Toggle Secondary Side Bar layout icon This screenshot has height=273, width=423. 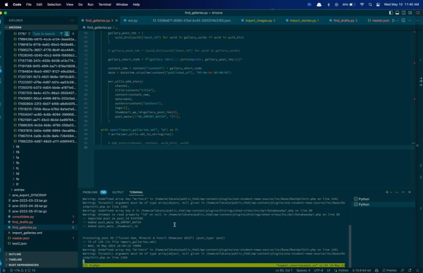click(x=404, y=13)
